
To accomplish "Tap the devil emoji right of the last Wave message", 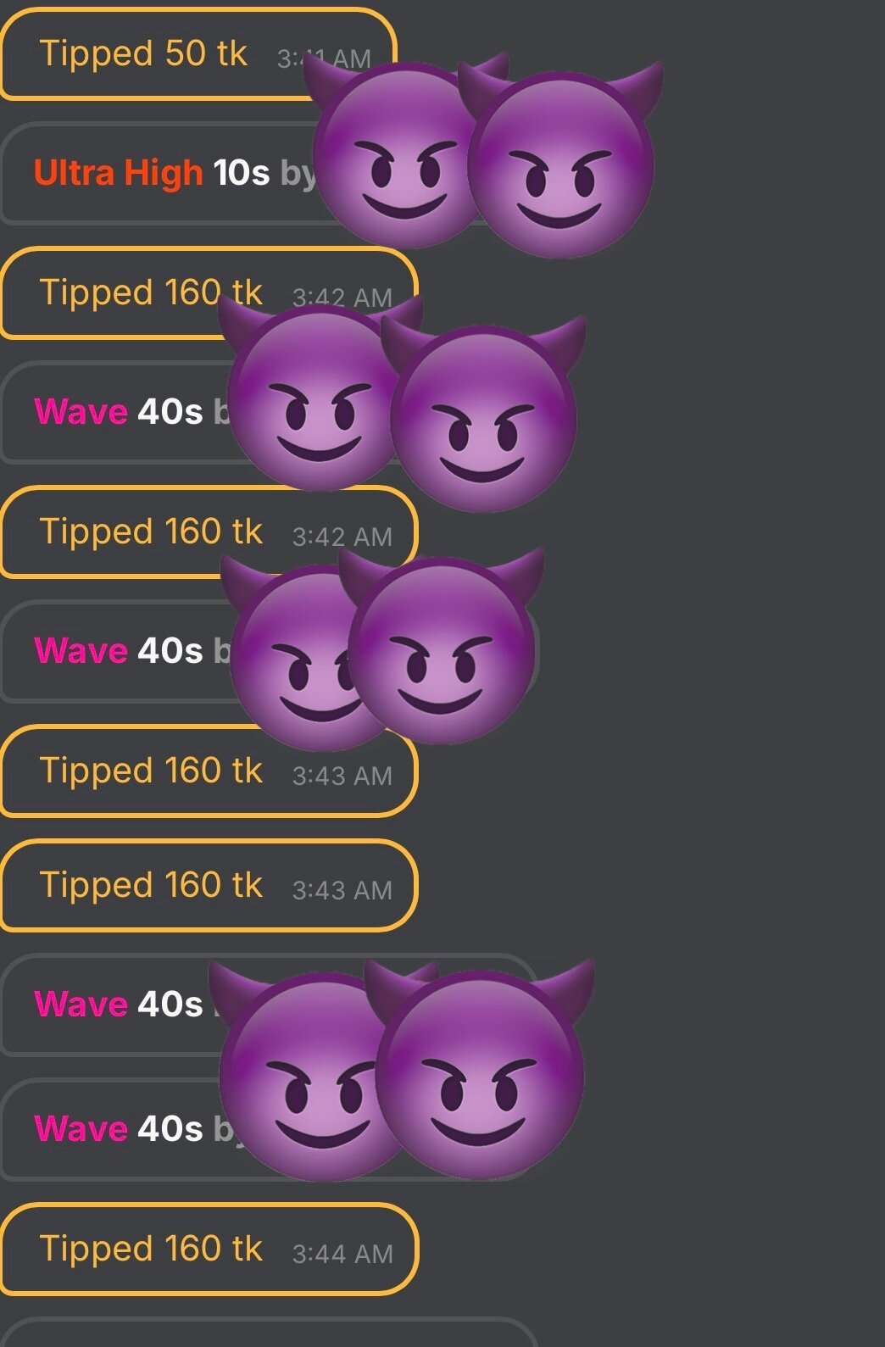I will (480, 1068).
